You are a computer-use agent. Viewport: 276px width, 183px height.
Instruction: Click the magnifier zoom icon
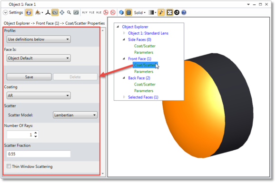[x=69, y=12]
